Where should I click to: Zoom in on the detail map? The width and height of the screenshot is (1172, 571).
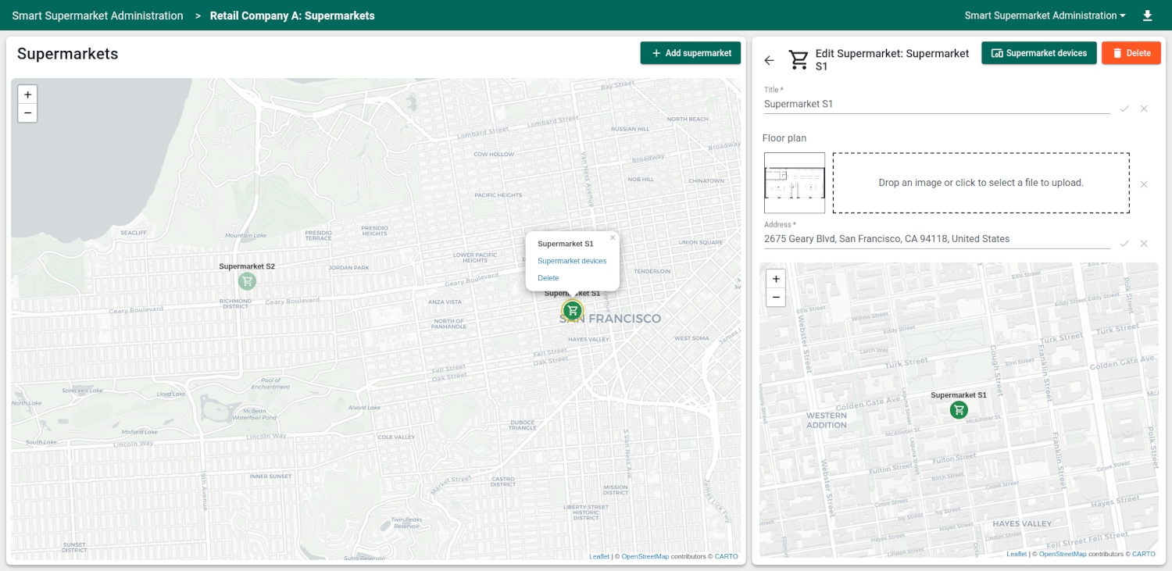(776, 279)
